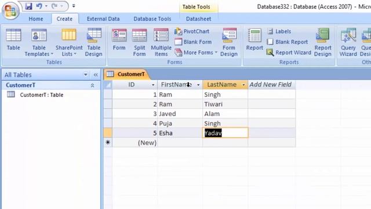Screen dimensions: 371x209
Task: Save the database with the floppy icon
Action: tap(28, 6)
